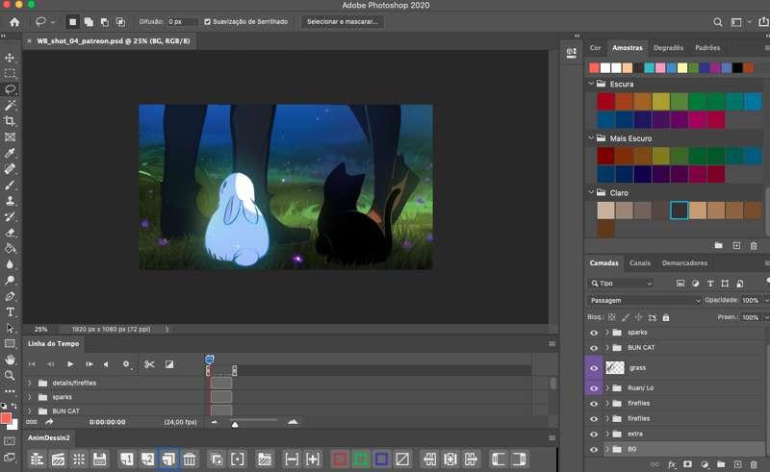Viewport: 770px width, 472px height.
Task: Open the Passagem blend mode dropdown
Action: 644,300
